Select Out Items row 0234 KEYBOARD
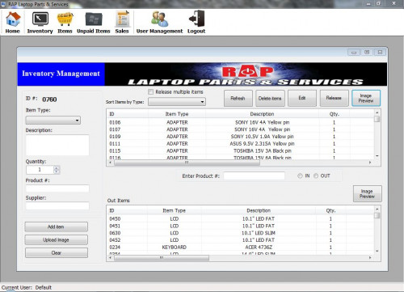Screen dimensions: 404x292 (240, 247)
